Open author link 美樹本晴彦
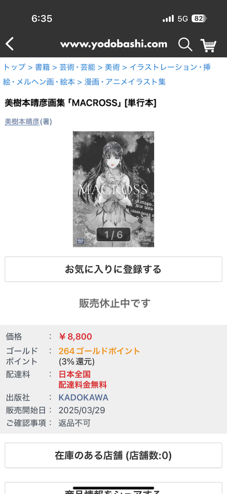 [22, 121]
